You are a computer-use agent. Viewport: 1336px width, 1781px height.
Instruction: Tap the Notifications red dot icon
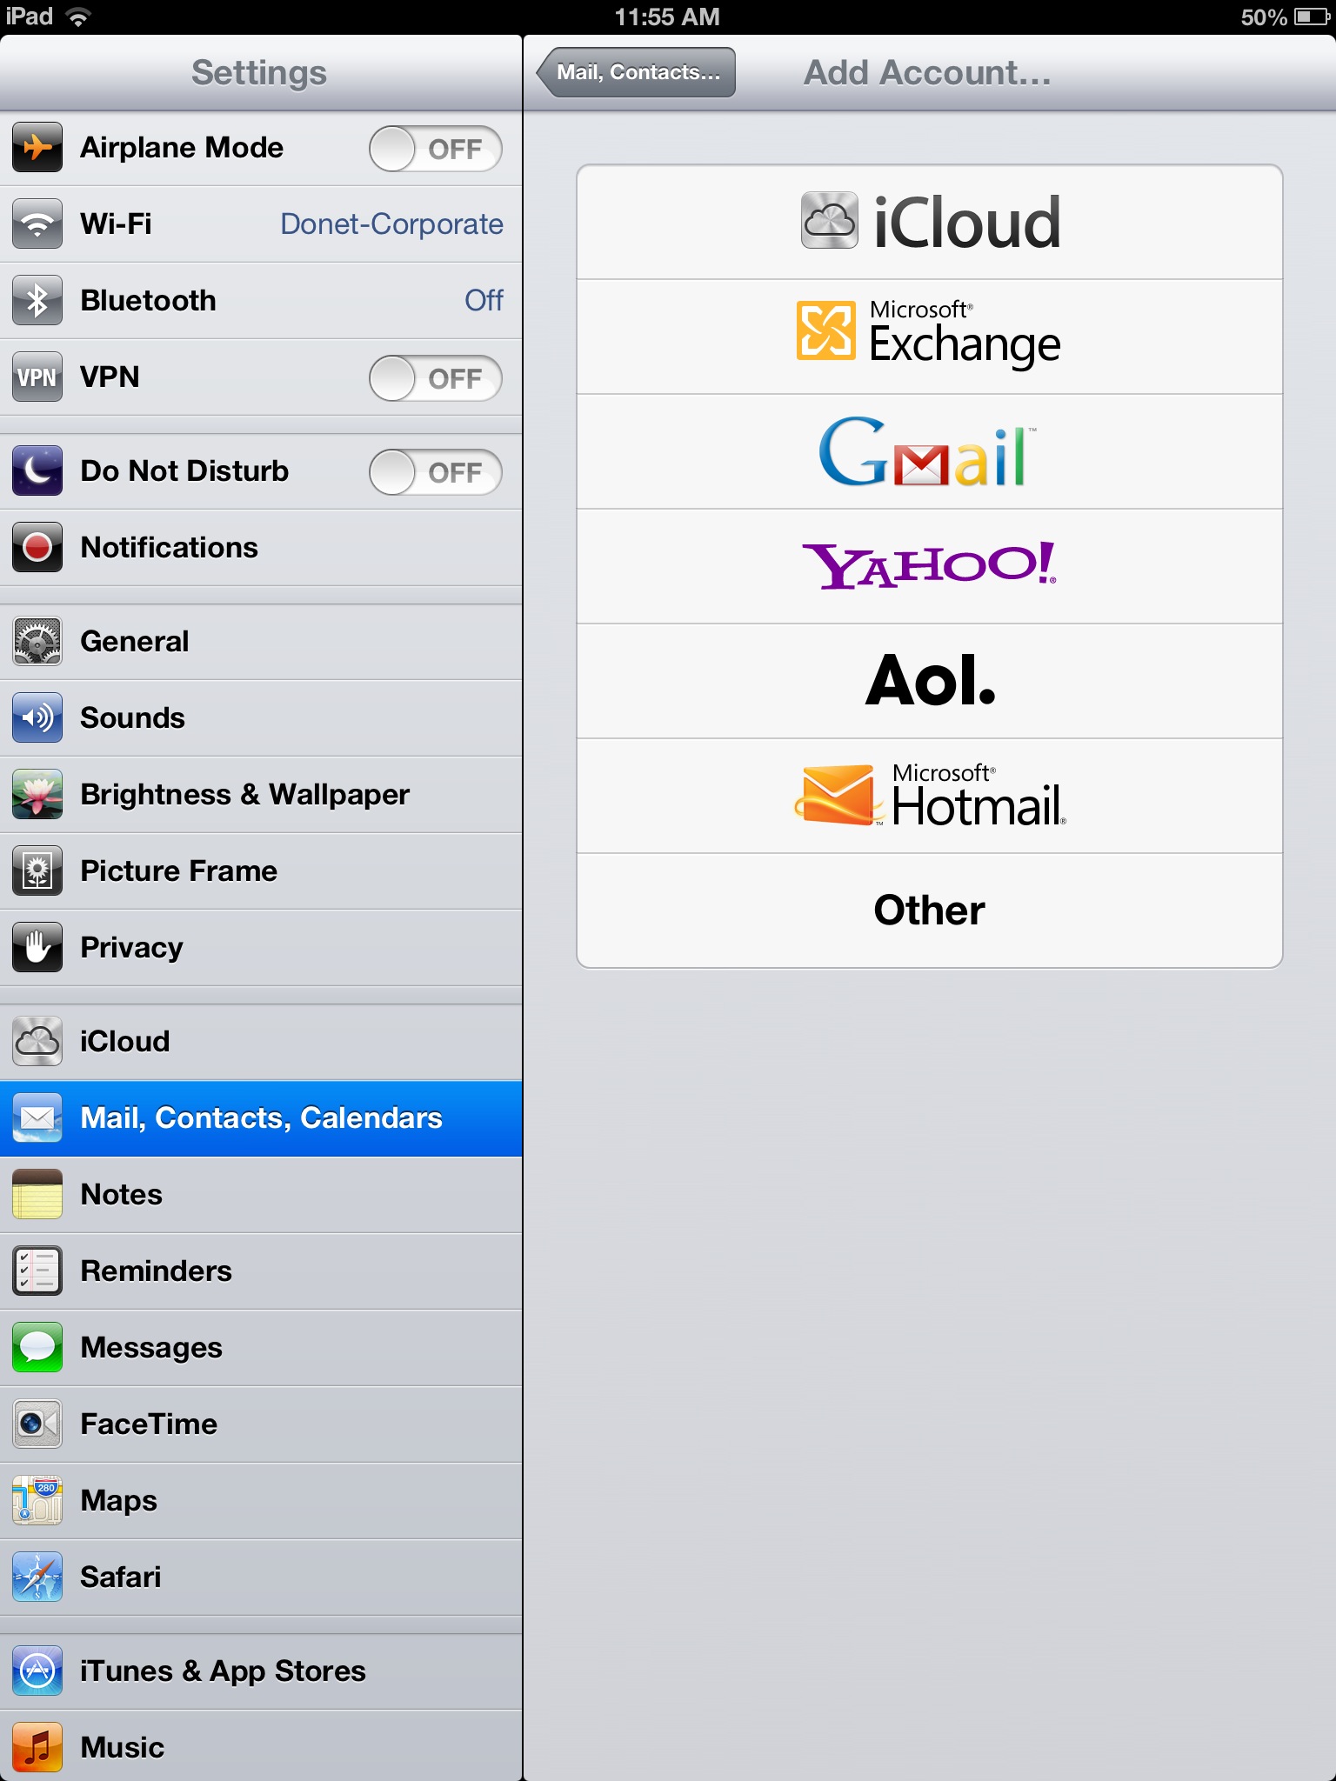37,547
